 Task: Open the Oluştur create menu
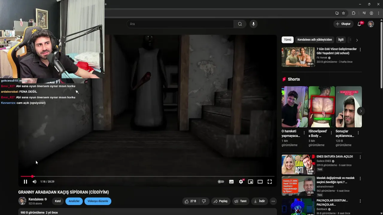[343, 24]
